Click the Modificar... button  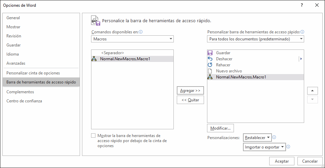[220, 128]
